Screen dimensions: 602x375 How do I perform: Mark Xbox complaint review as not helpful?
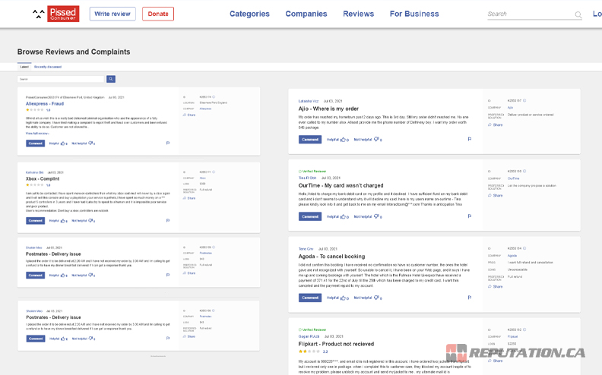pos(84,221)
